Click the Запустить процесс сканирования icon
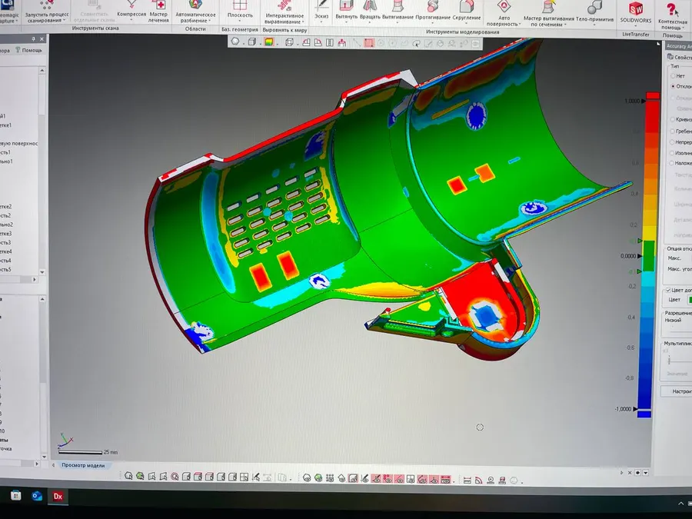This screenshot has width=692, height=519. coord(46,5)
